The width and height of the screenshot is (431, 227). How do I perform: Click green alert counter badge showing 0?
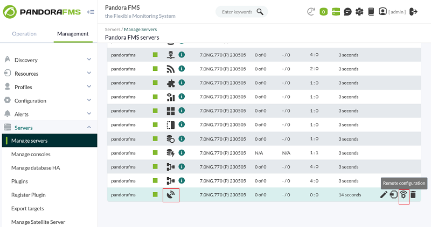pos(324,12)
